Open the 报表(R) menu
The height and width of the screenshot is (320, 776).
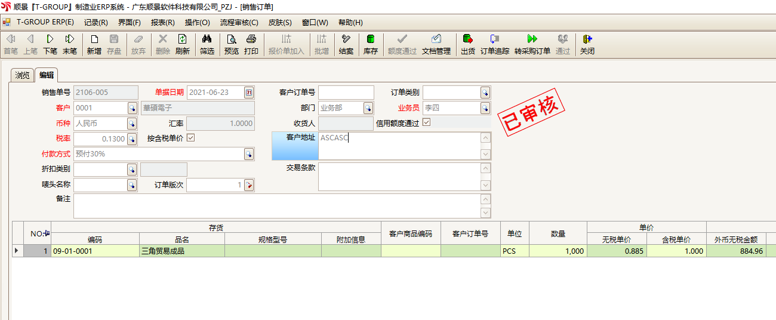[x=162, y=23]
